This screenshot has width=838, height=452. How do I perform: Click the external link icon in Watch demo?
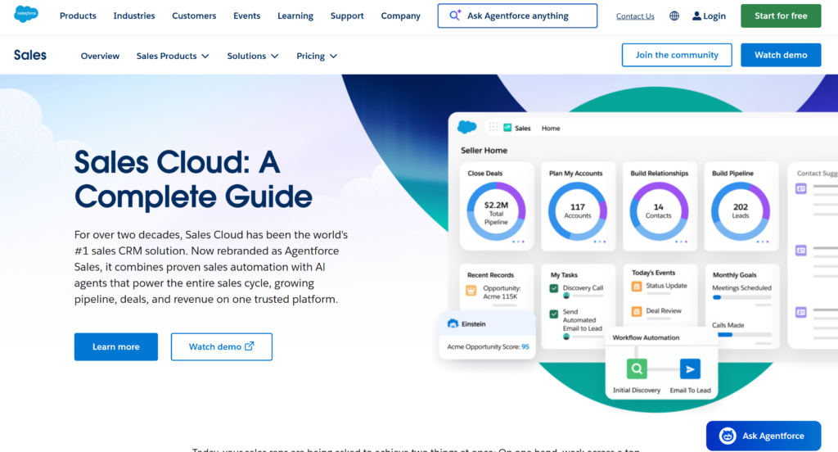coord(249,346)
